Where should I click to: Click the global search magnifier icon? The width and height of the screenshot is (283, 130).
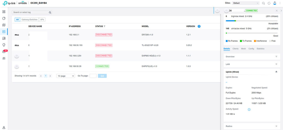(263, 3)
